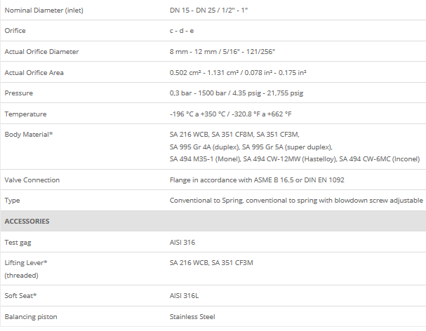This screenshot has width=426, height=331.
Task: Click the Test gag row label
Action: (x=19, y=242)
